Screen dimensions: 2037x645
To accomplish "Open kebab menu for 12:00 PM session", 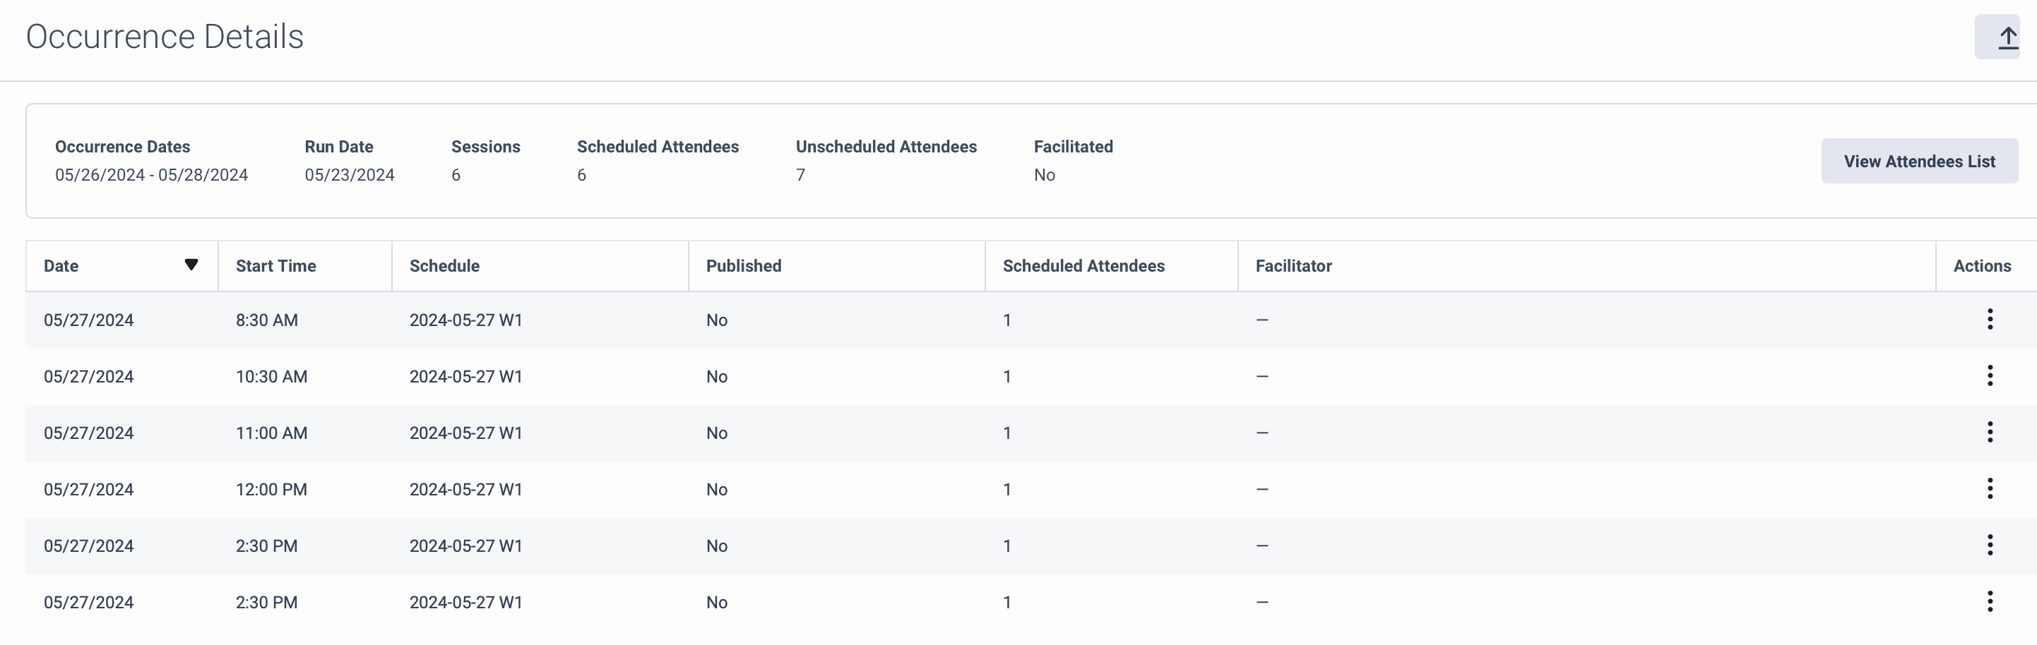I will [x=1989, y=488].
